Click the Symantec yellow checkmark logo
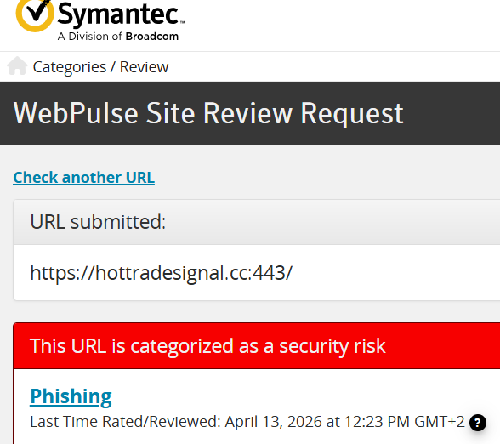500x444 pixels. click(34, 14)
